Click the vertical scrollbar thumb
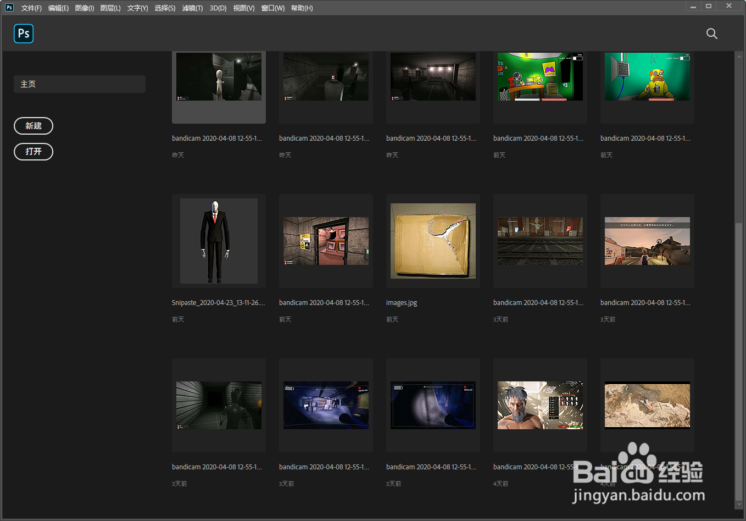Screen dimensions: 746x521 (x=739, y=361)
